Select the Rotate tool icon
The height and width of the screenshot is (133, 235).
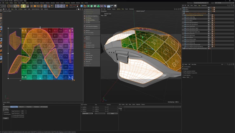[38, 6]
